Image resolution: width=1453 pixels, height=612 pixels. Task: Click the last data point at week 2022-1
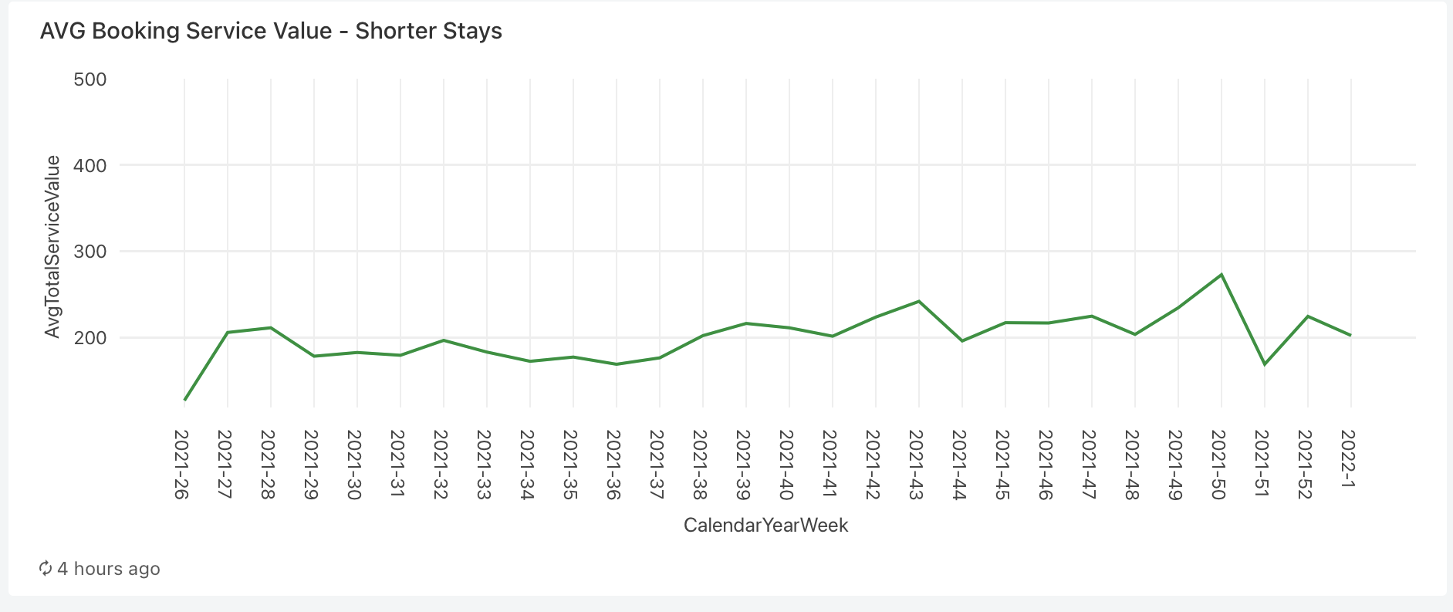(x=1350, y=335)
